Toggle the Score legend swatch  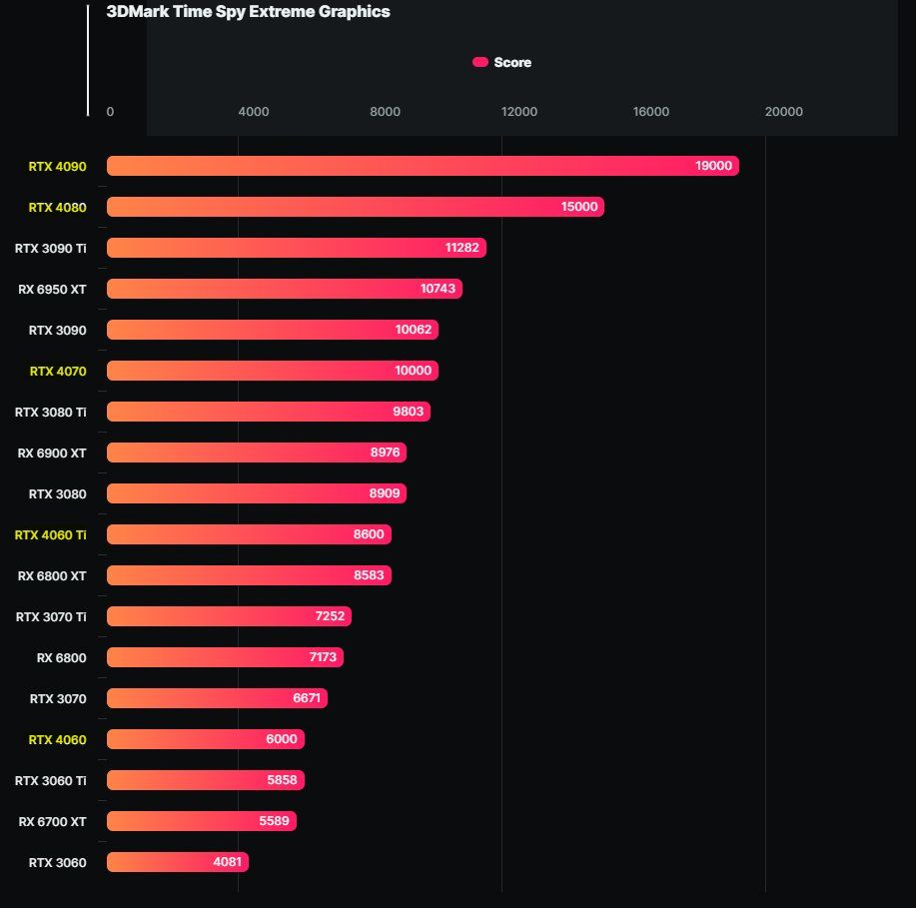point(480,62)
